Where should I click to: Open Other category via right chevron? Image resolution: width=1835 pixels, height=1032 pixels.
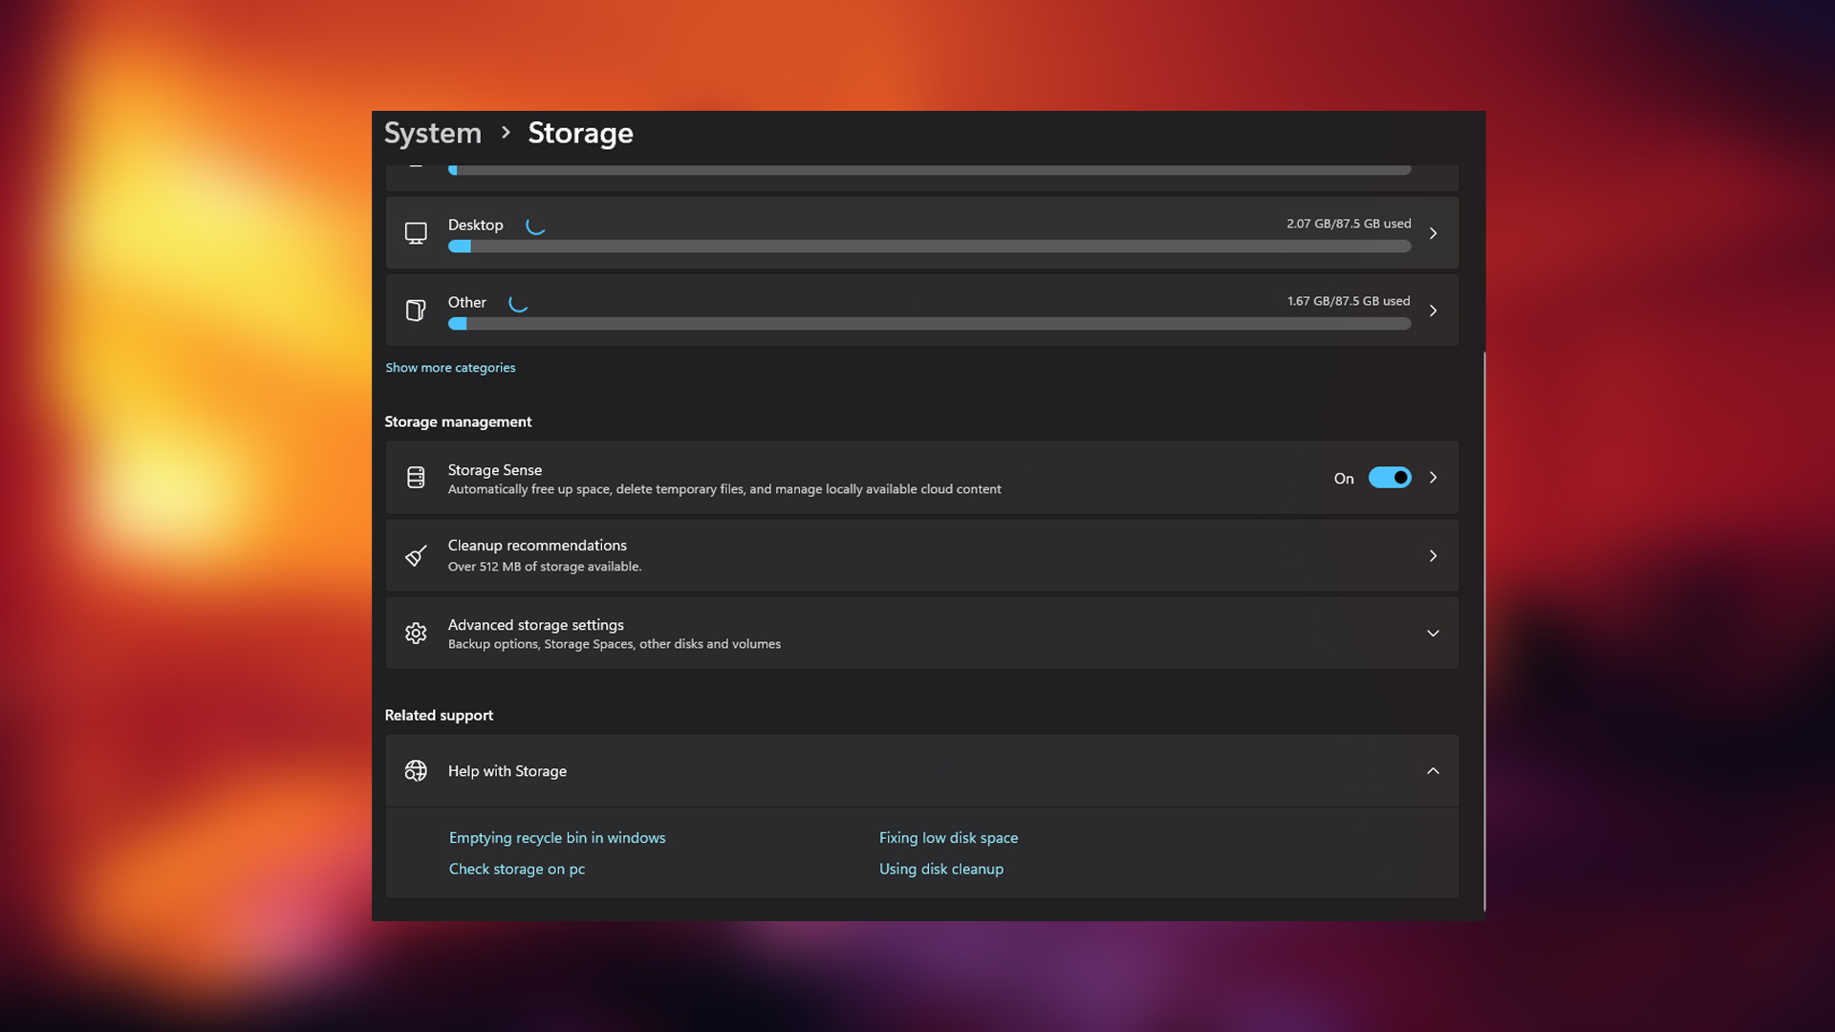point(1433,311)
